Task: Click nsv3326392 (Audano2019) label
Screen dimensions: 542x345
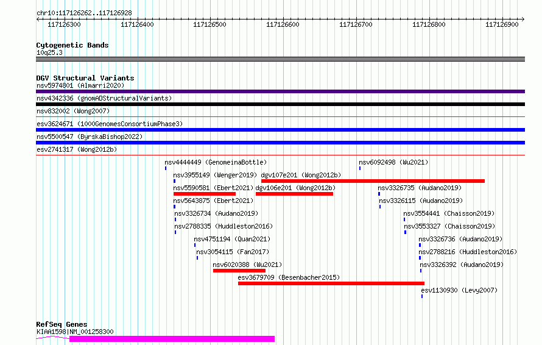Action: (462, 265)
